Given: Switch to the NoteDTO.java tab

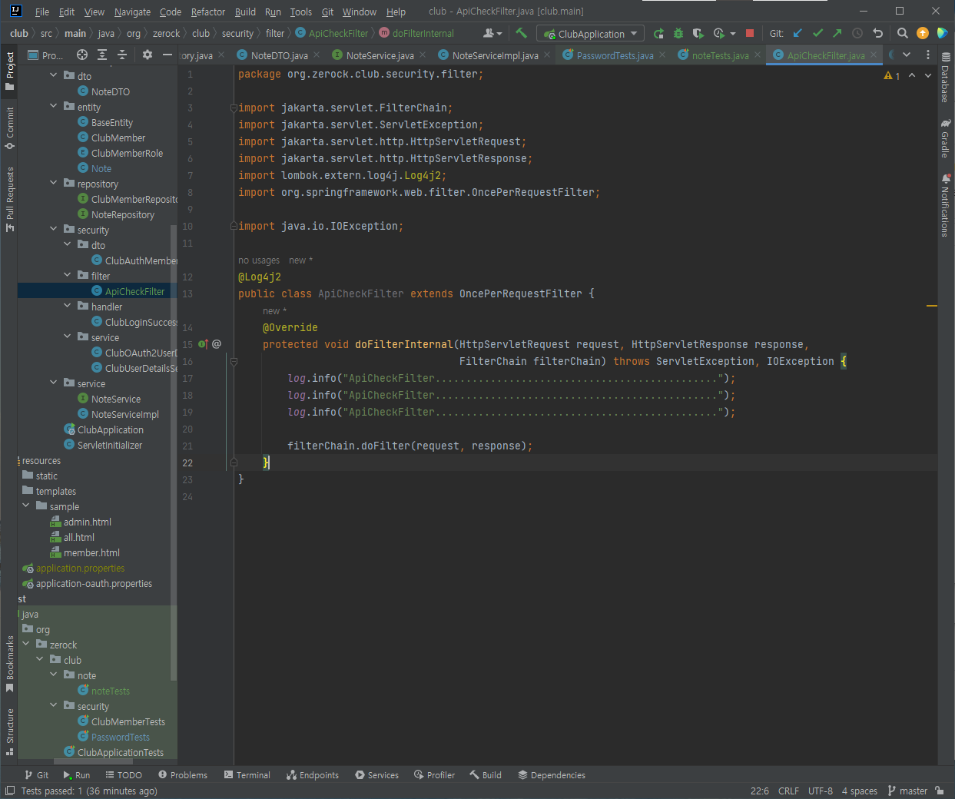Looking at the screenshot, I should click(279, 55).
